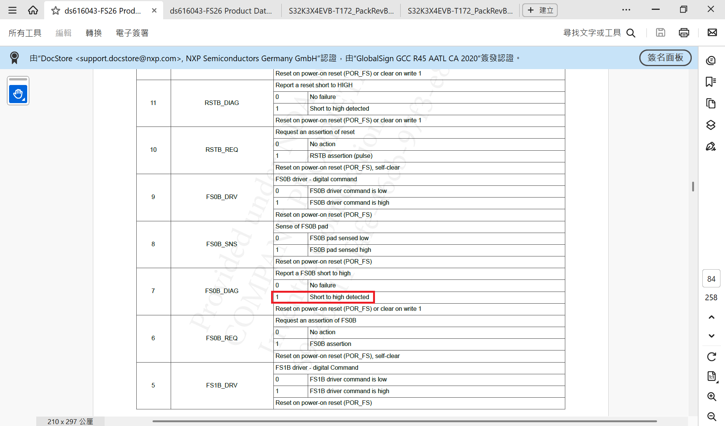Click the 210 x 297 公厘 page size label
This screenshot has height=426, width=725.
coord(70,421)
